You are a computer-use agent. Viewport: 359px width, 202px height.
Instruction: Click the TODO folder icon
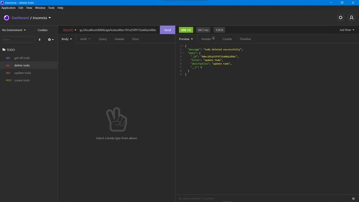[x=4, y=49]
